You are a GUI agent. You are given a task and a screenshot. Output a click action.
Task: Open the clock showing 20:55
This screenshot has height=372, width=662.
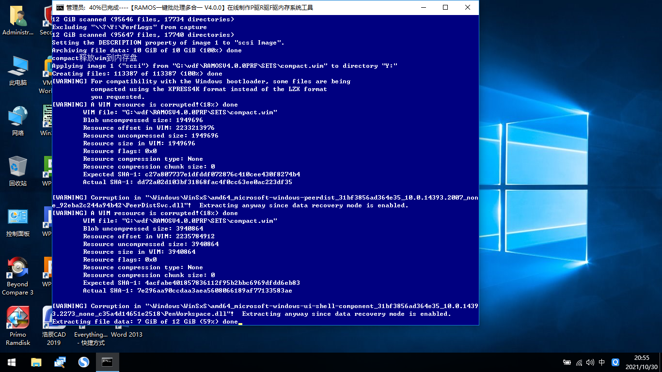tap(641, 362)
